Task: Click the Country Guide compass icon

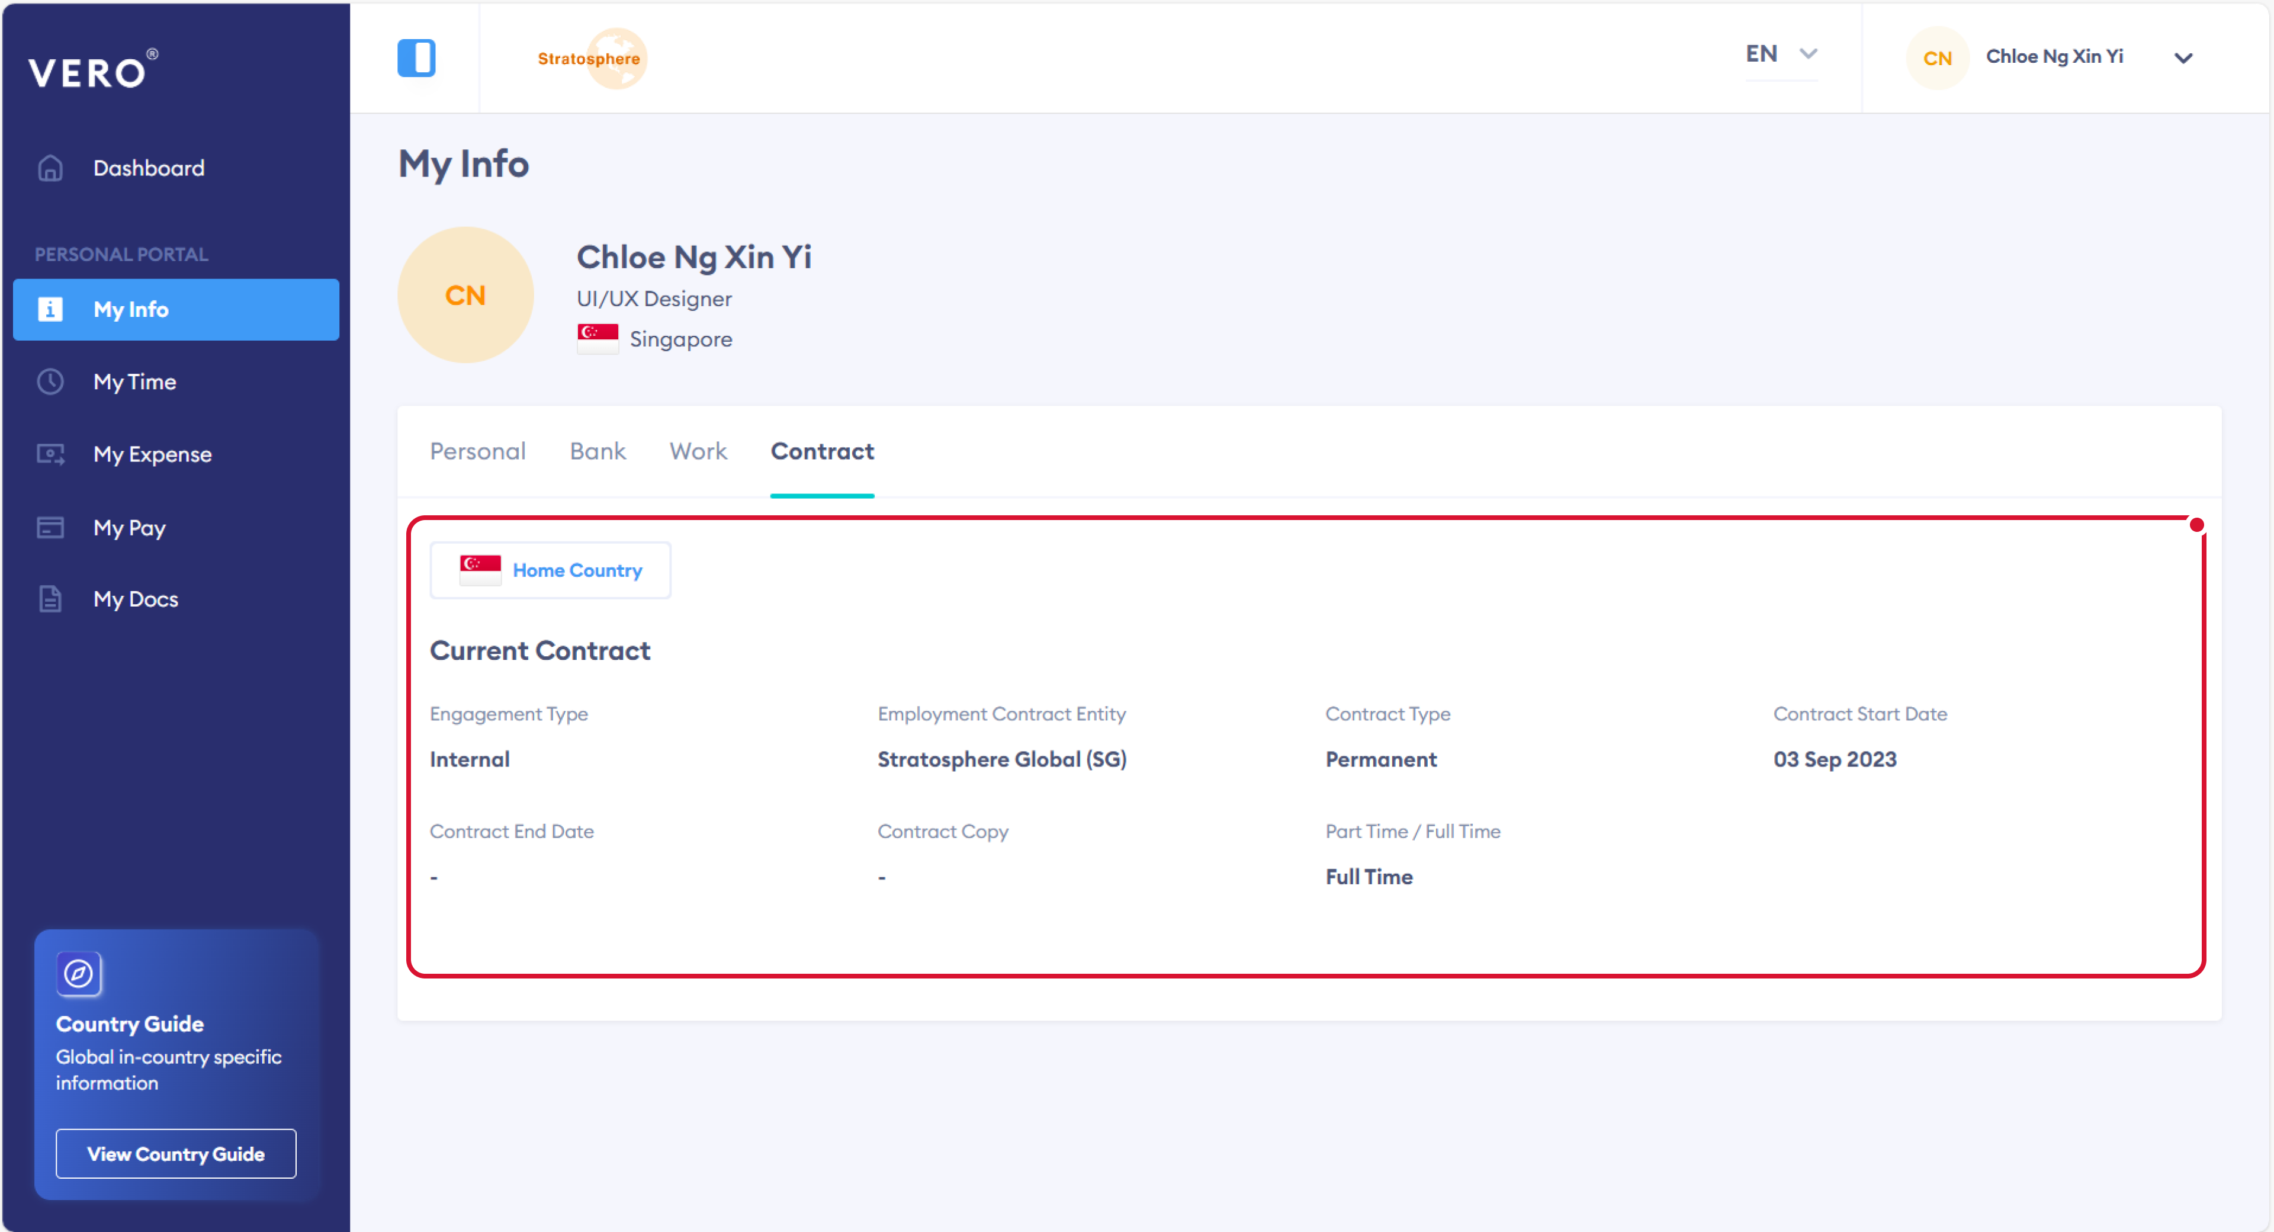Action: tap(79, 973)
